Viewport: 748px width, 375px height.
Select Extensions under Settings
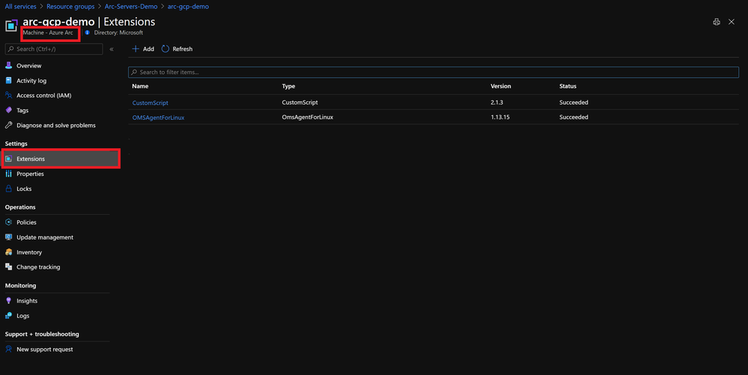(31, 159)
